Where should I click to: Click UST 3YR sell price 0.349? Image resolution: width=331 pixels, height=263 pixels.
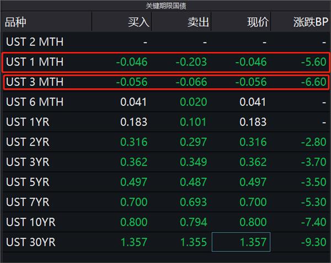pyautogui.click(x=194, y=162)
